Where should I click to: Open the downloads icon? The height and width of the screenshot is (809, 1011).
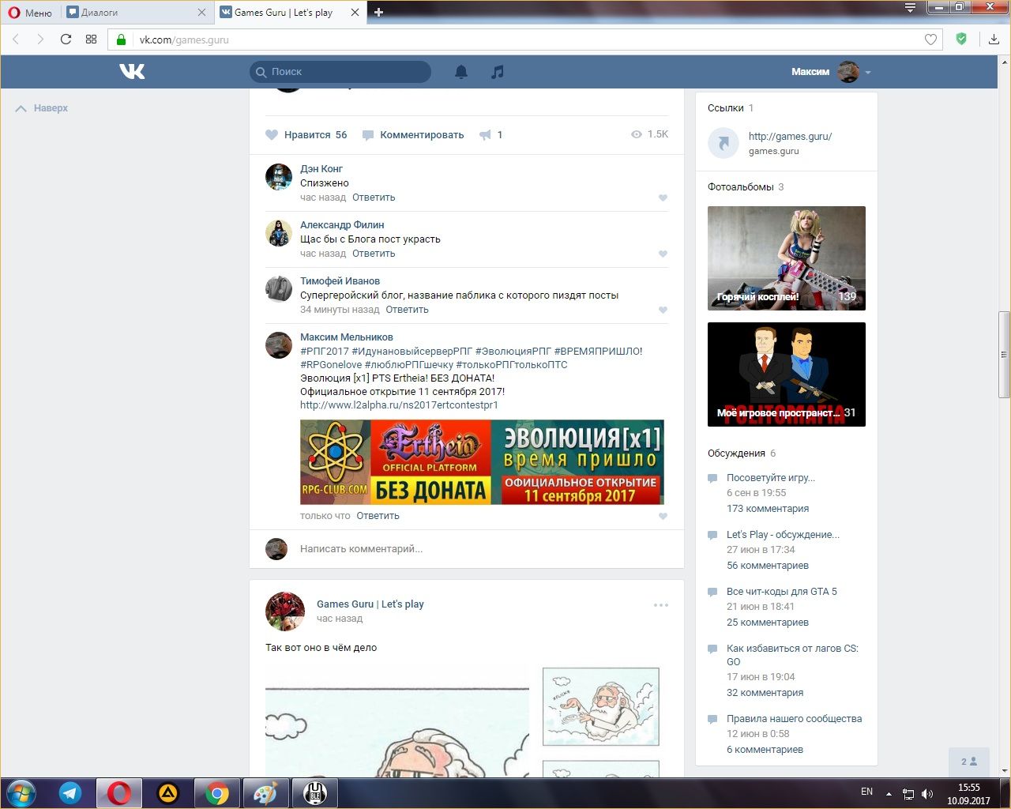(994, 40)
